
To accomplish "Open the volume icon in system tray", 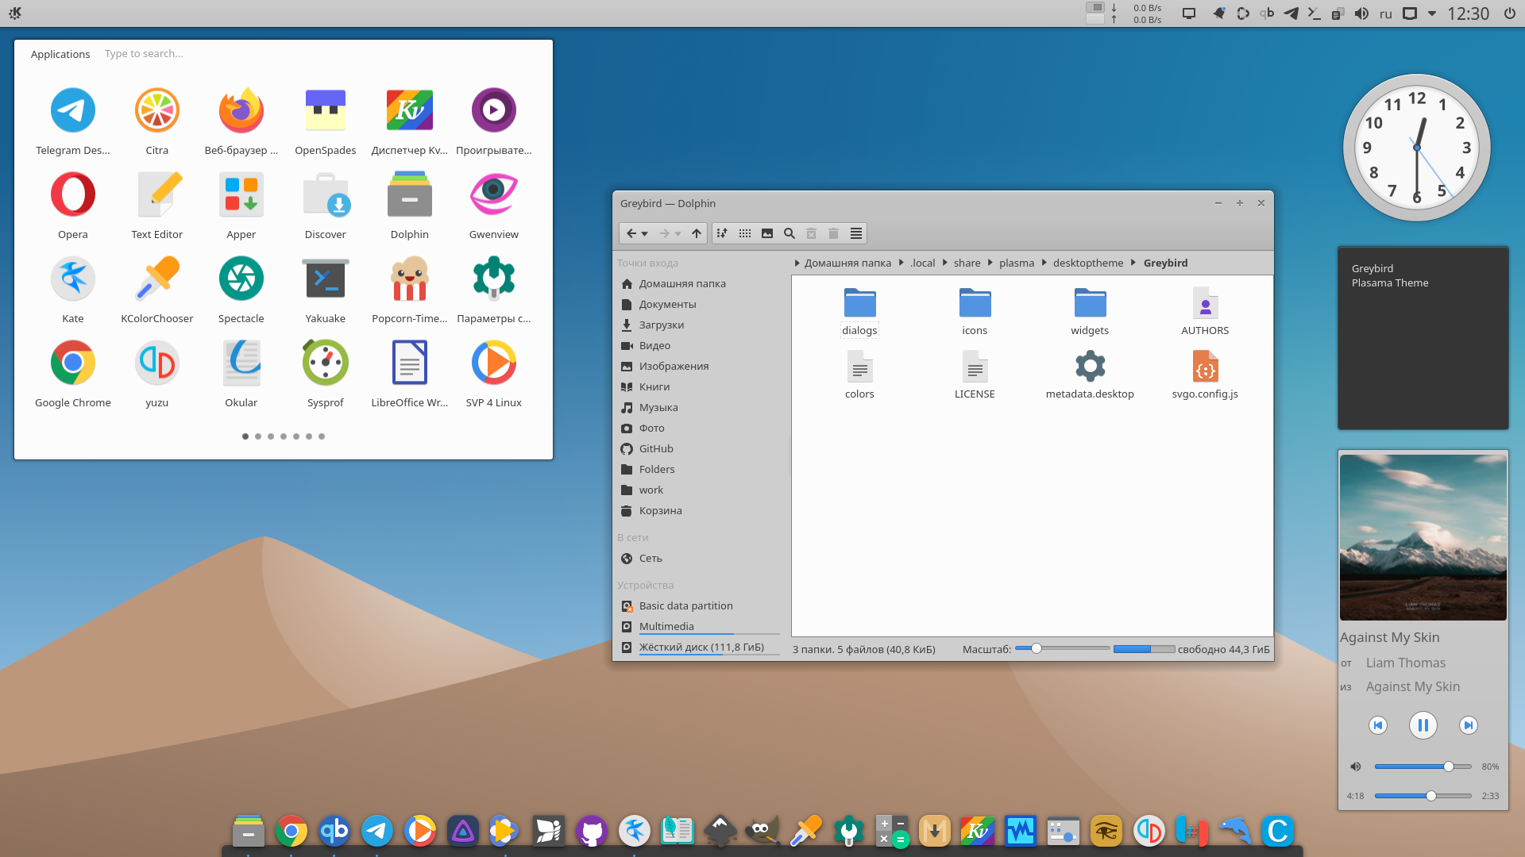I will click(1361, 13).
